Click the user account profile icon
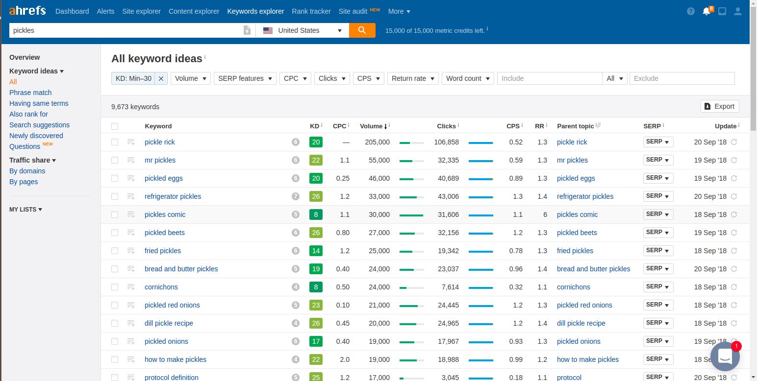This screenshot has width=757, height=381. pyautogui.click(x=738, y=11)
